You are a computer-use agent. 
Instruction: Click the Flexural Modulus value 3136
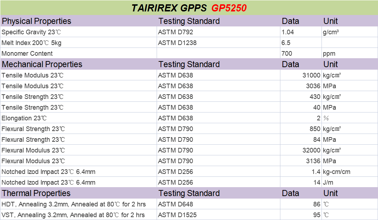tap(313, 161)
